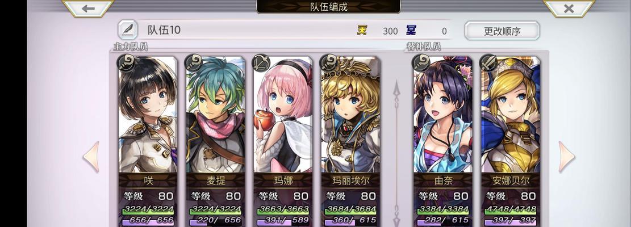631x227 pixels.
Task: Tap the pencil edit team name icon
Action: point(128,30)
